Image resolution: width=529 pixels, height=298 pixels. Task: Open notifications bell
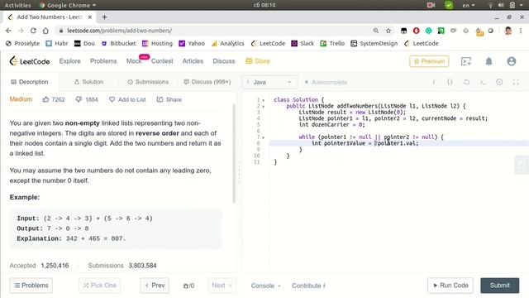click(488, 61)
